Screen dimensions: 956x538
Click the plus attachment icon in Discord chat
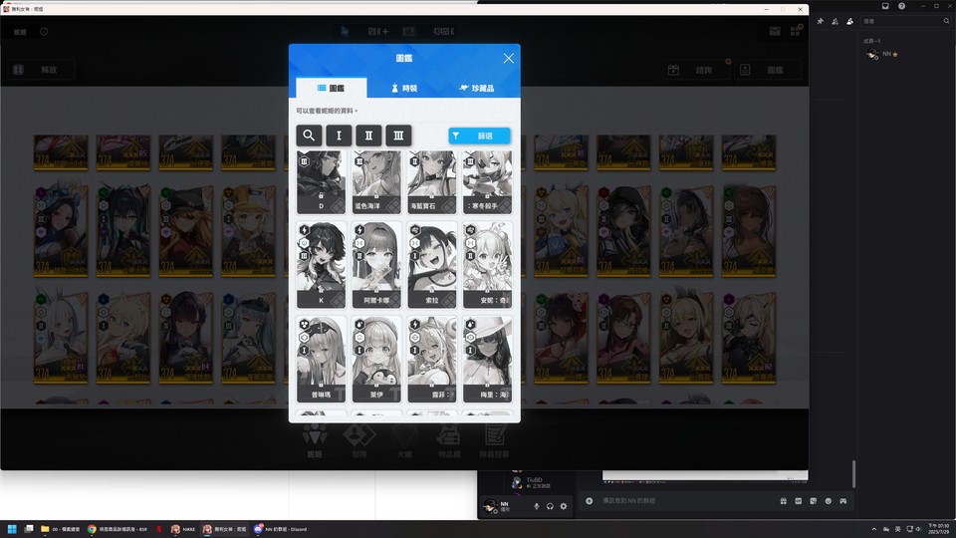pos(589,501)
